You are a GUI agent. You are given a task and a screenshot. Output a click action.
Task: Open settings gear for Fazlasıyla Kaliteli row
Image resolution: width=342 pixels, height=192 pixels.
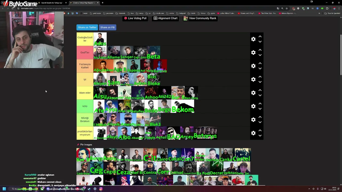253,66
